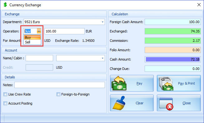Image resolution: width=204 pixels, height=123 pixels.
Task: Click the Commission label
Action: (x=119, y=41)
